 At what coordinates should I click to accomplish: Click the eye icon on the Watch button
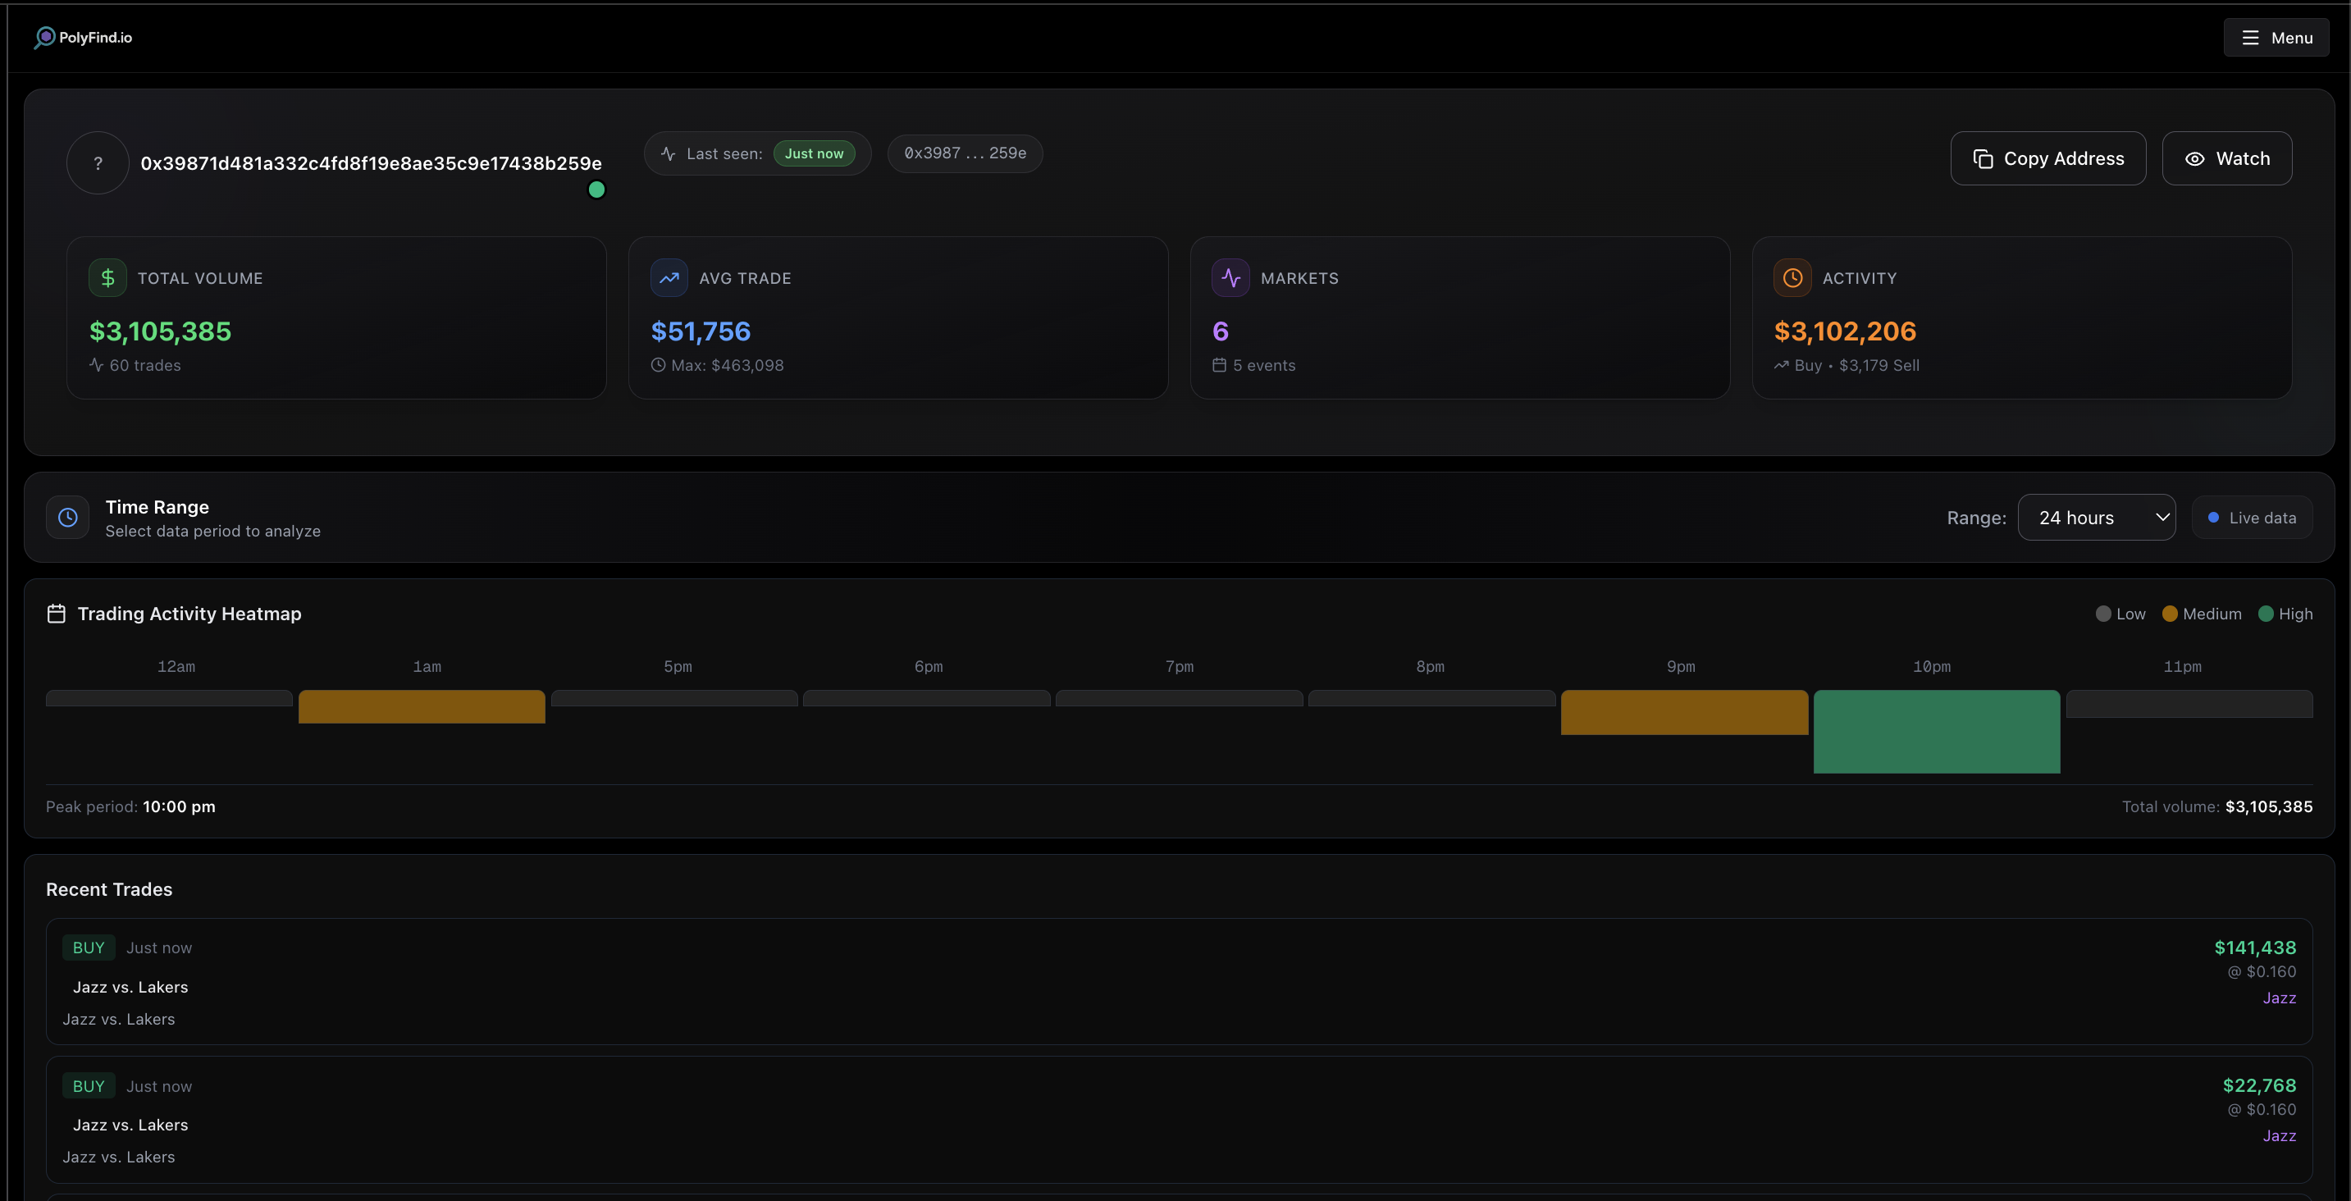coord(2197,158)
